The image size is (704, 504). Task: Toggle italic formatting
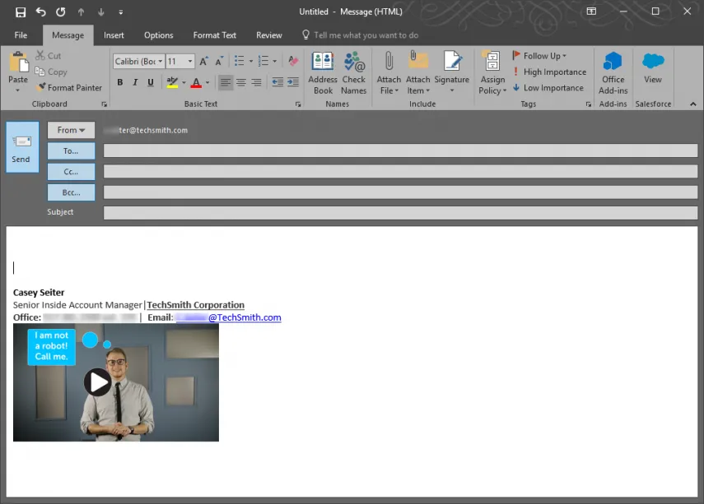(135, 82)
